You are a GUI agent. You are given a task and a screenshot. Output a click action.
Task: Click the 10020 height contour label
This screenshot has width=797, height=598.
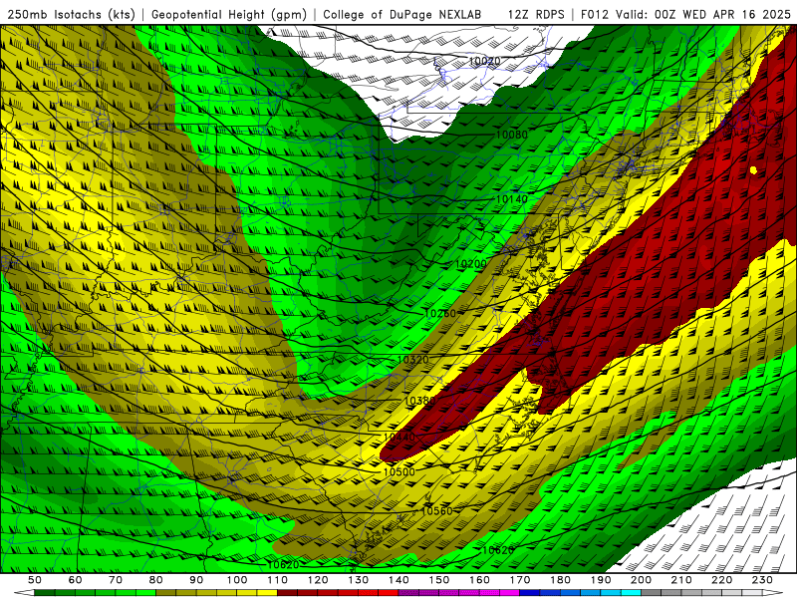484,62
